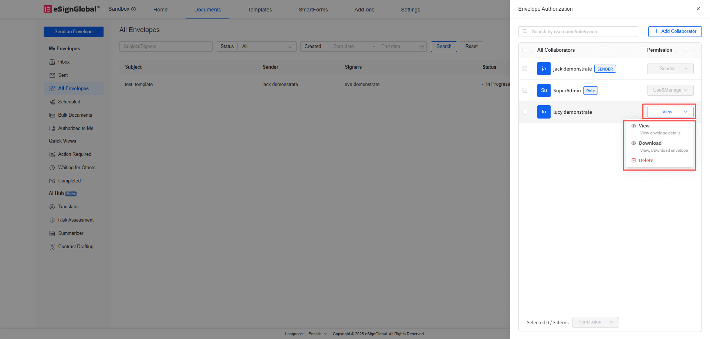The image size is (710, 339).
Task: Select the SuperAdmin row checkbox
Action: point(525,90)
